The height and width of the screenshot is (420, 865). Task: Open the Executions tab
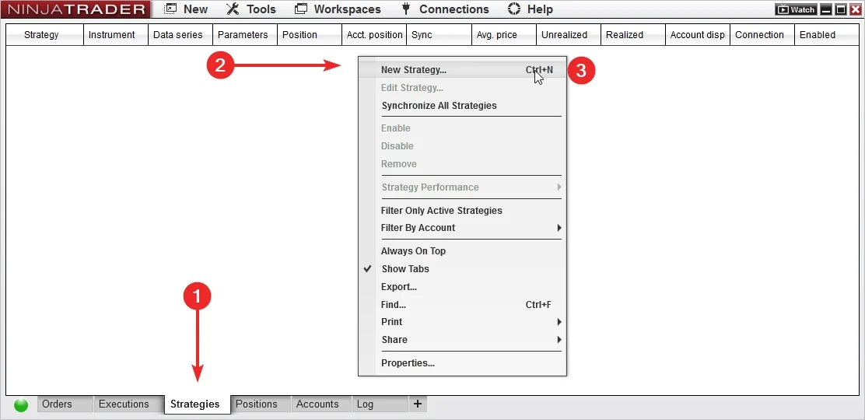(124, 404)
